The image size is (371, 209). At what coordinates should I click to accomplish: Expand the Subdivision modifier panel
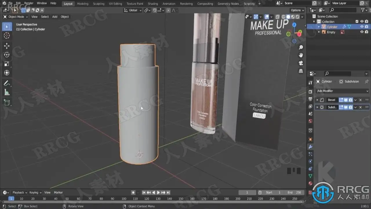317,107
